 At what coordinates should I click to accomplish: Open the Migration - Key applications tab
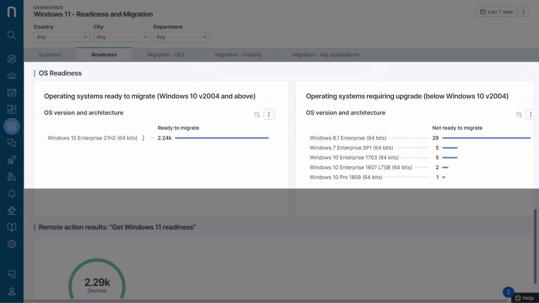pyautogui.click(x=325, y=55)
